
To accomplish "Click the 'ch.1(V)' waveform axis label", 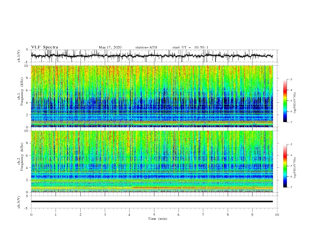I will click(19, 56).
